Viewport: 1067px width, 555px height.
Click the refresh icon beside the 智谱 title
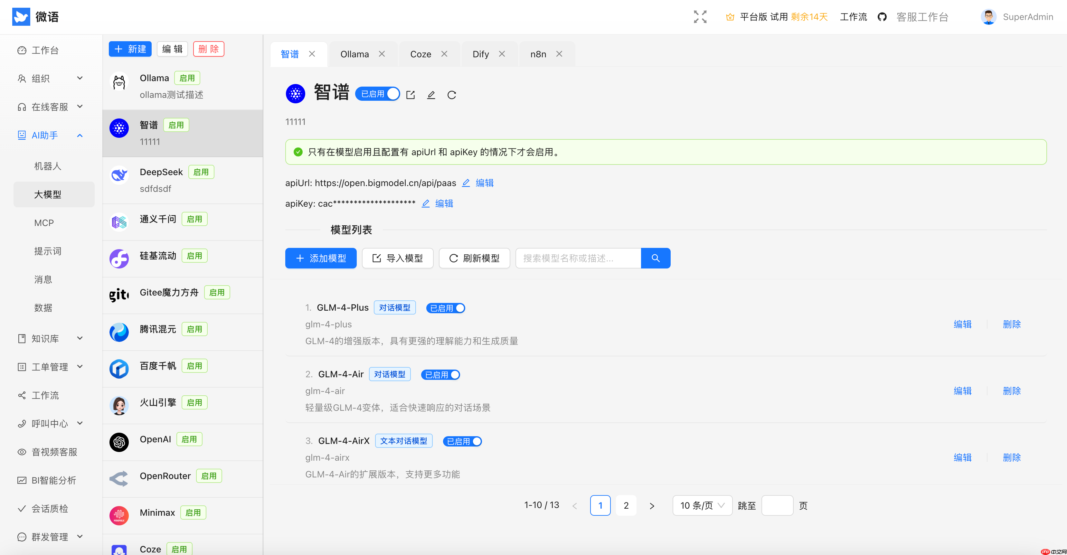[452, 94]
